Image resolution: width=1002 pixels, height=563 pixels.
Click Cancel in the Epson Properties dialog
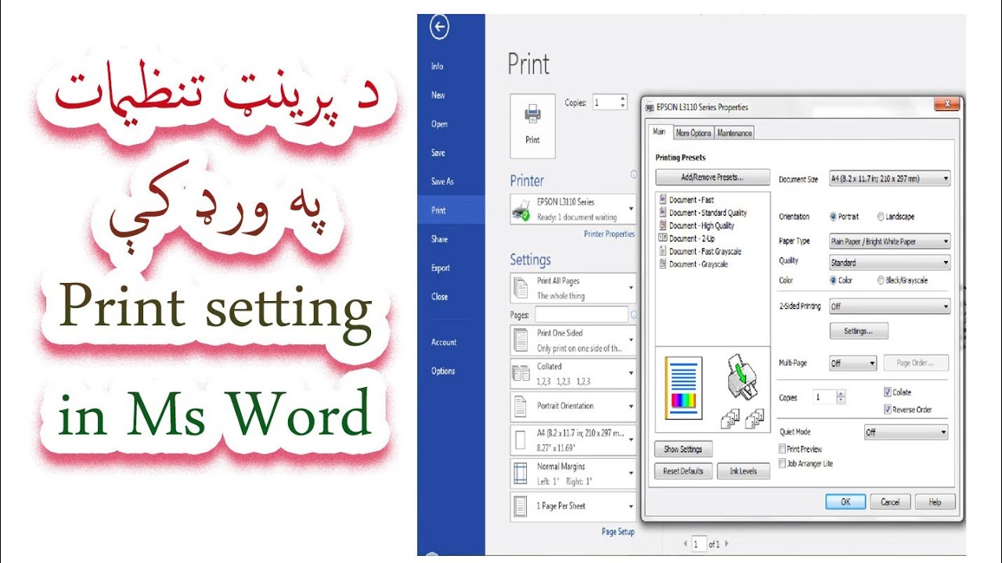890,502
